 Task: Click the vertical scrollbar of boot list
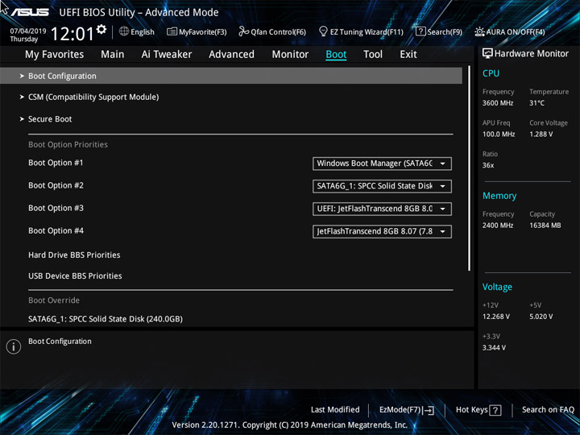click(469, 168)
